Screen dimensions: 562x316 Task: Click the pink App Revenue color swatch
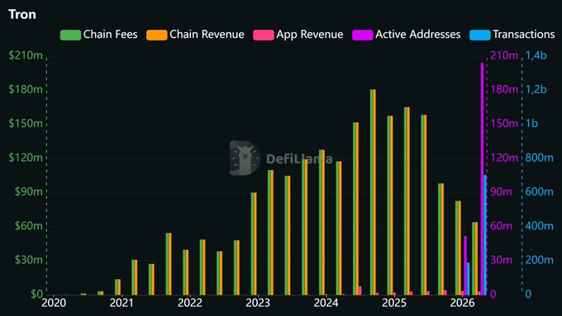click(x=264, y=35)
